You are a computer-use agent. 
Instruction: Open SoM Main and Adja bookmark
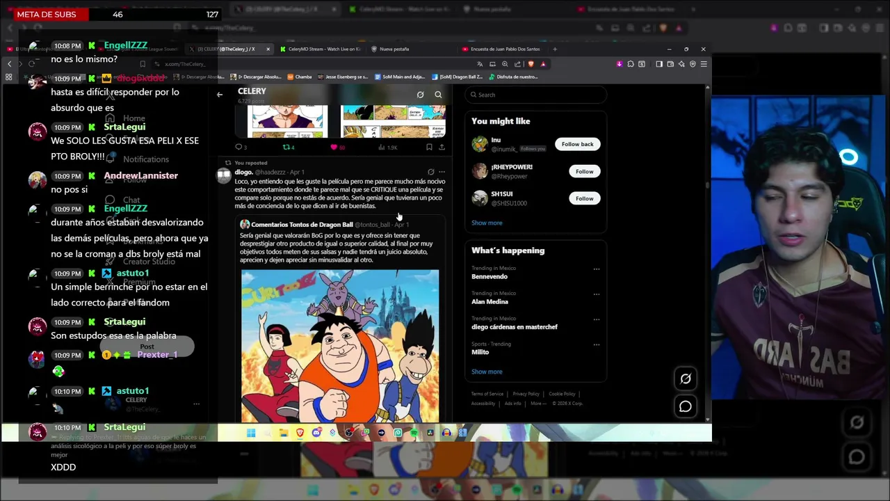[400, 77]
